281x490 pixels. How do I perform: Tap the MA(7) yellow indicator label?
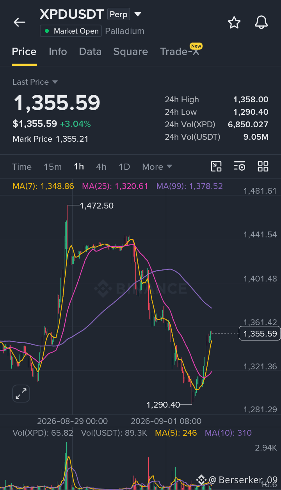[43, 186]
